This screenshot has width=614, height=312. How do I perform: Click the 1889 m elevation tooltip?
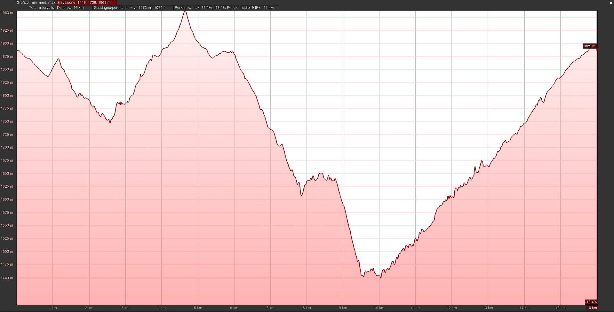pyautogui.click(x=589, y=46)
